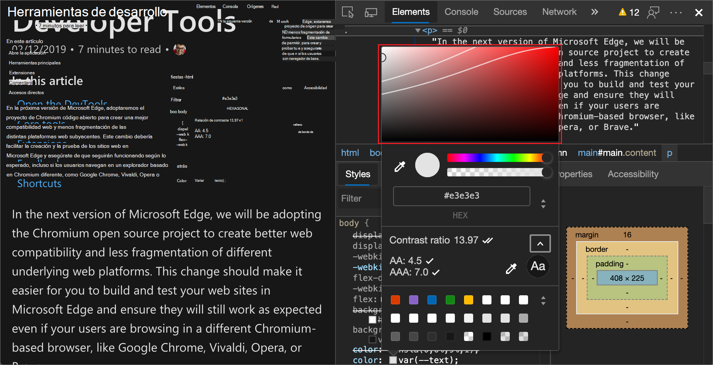Screen dimensions: 713x365
Task: Click the HEX format label
Action: click(460, 215)
